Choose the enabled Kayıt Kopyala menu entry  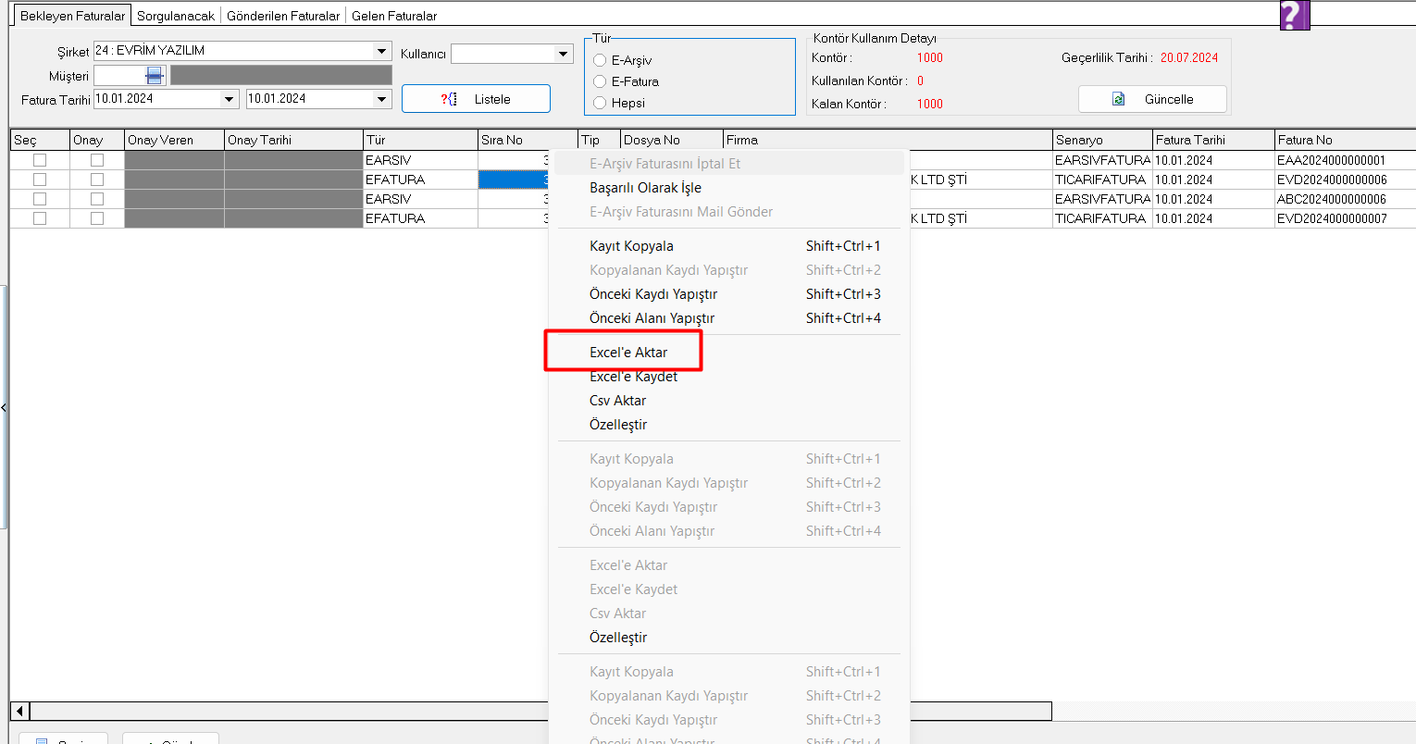pyautogui.click(x=730, y=246)
